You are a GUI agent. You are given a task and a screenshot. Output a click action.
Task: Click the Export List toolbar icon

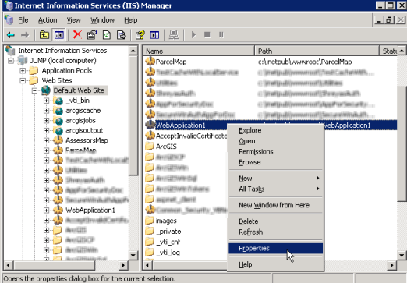click(x=121, y=35)
